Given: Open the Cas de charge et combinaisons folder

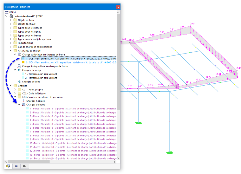Looking at the screenshot, I should point(35,47).
